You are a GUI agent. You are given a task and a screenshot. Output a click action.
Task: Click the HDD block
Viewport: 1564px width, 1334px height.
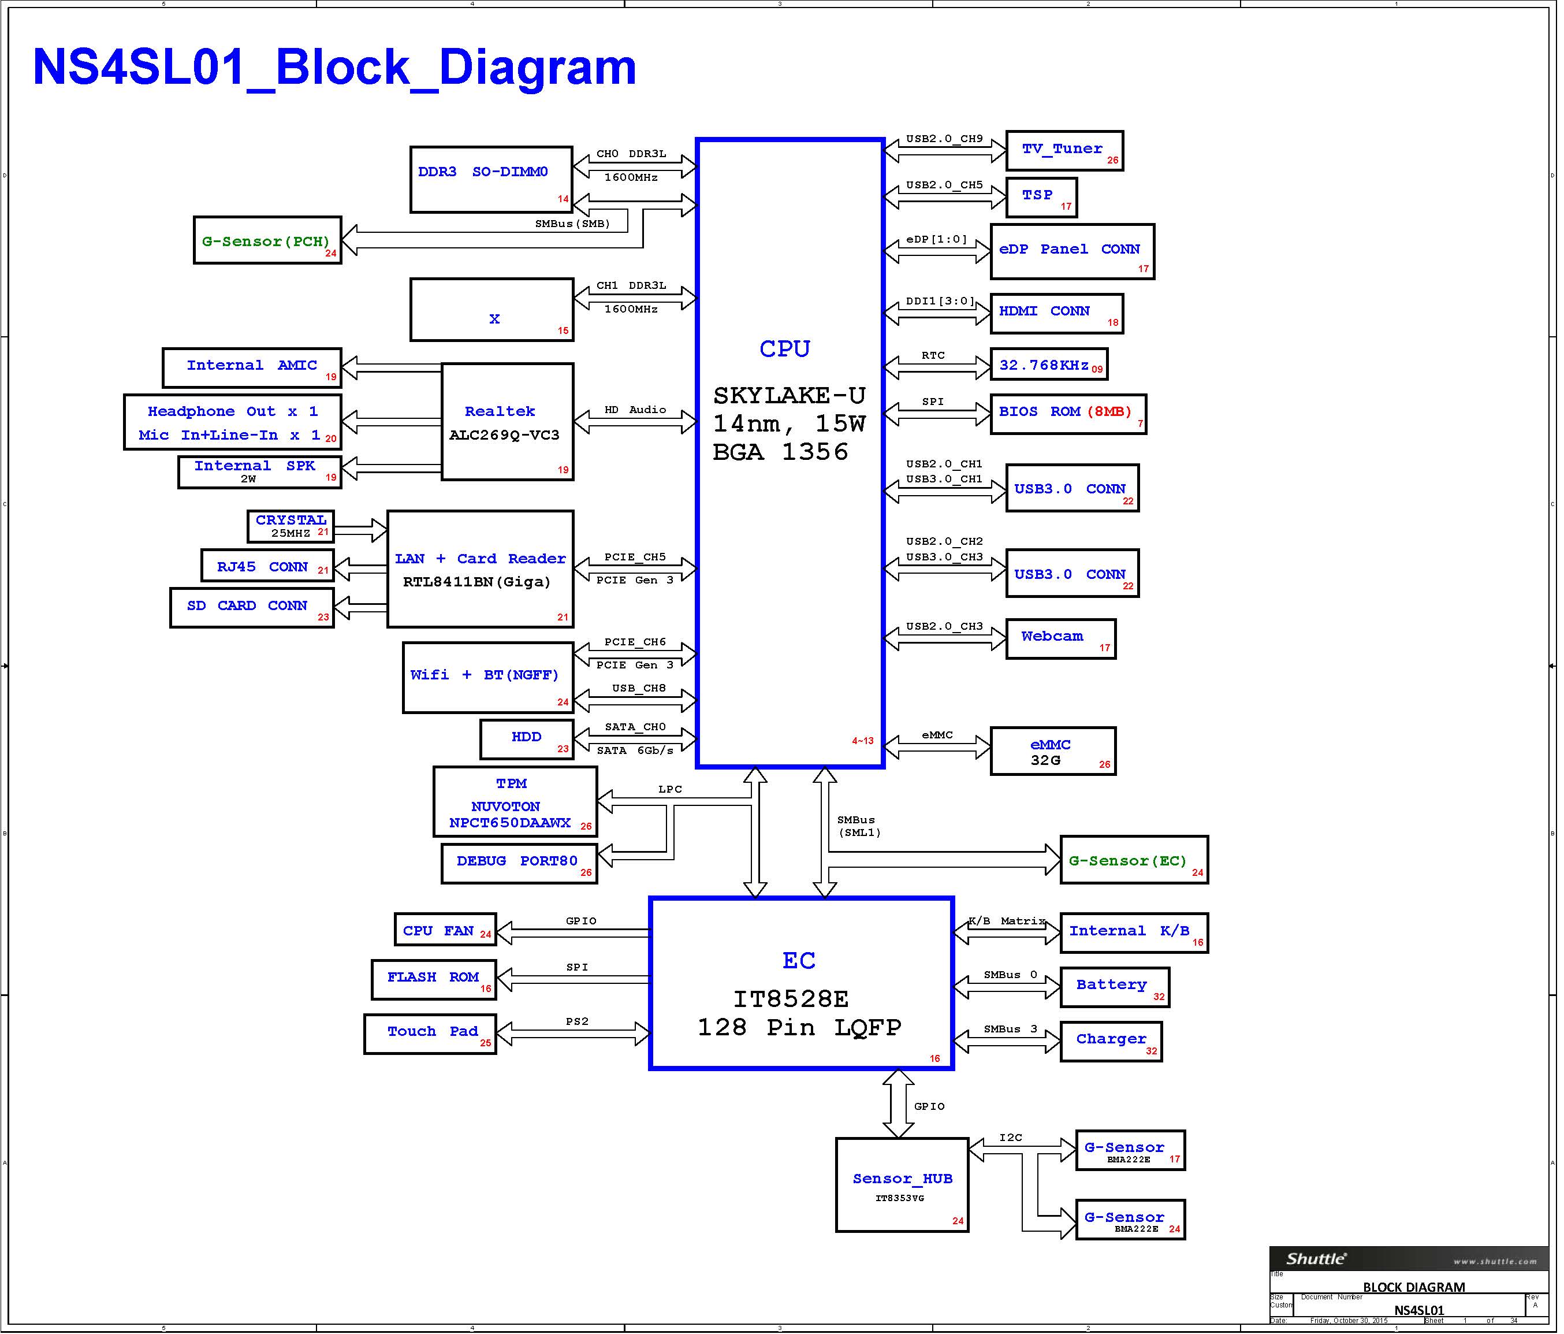pyautogui.click(x=526, y=739)
